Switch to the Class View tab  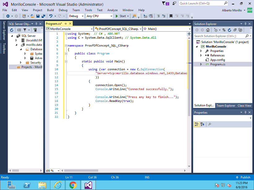[x=244, y=105]
